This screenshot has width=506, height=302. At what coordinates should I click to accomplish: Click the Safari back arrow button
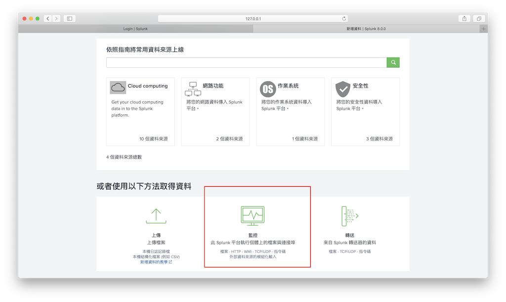(x=48, y=19)
